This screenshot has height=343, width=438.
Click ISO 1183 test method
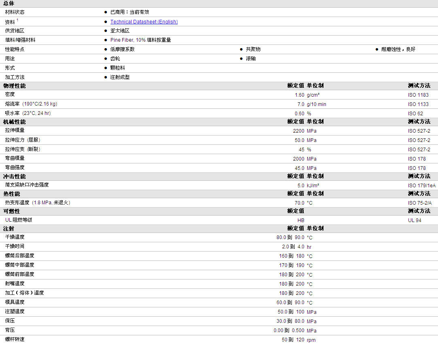tap(418, 95)
